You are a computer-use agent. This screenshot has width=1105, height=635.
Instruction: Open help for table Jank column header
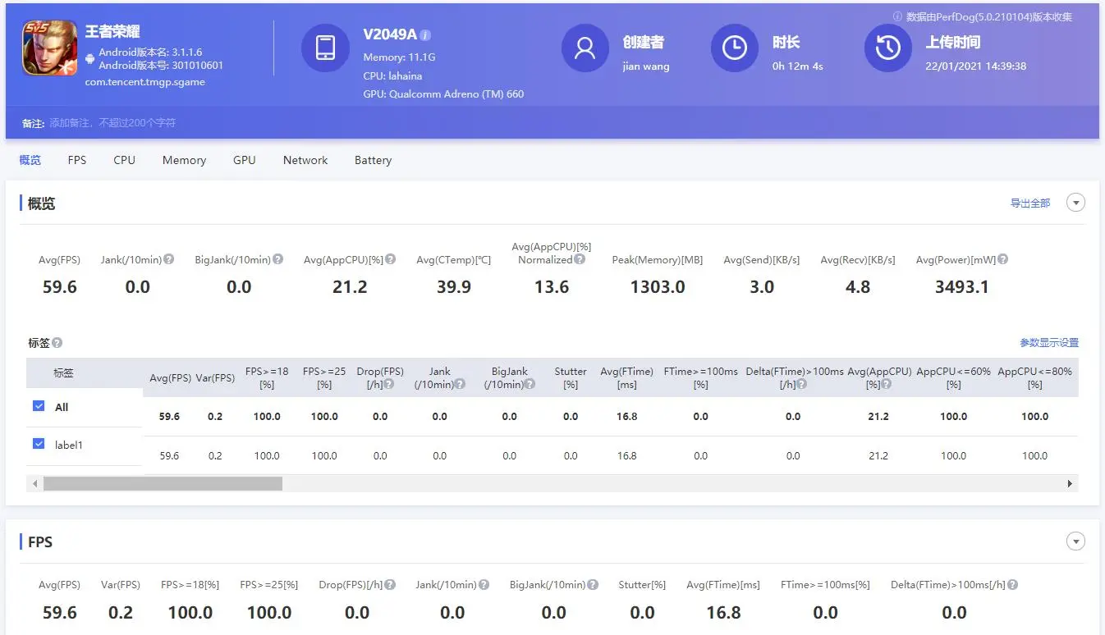[x=461, y=384]
